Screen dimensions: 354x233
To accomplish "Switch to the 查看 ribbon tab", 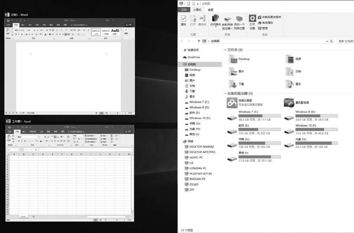I will [210, 9].
